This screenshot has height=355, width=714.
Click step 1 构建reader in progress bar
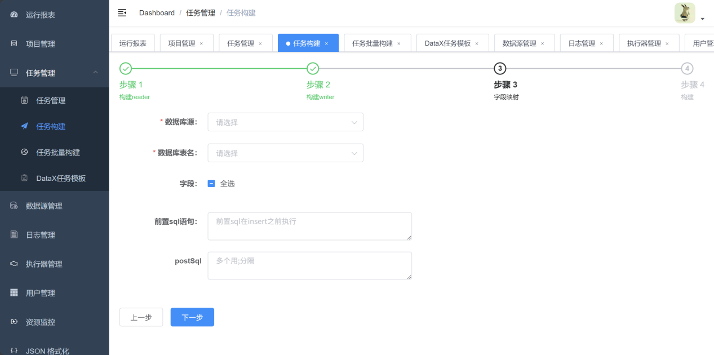tap(126, 69)
